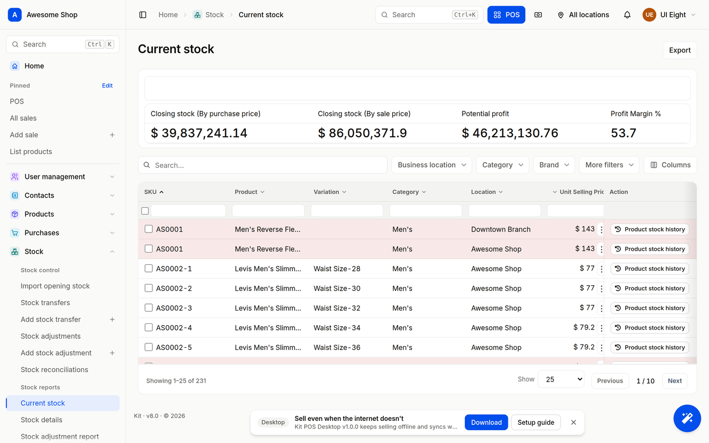Toggle the sidebar collapse icon

click(x=143, y=15)
